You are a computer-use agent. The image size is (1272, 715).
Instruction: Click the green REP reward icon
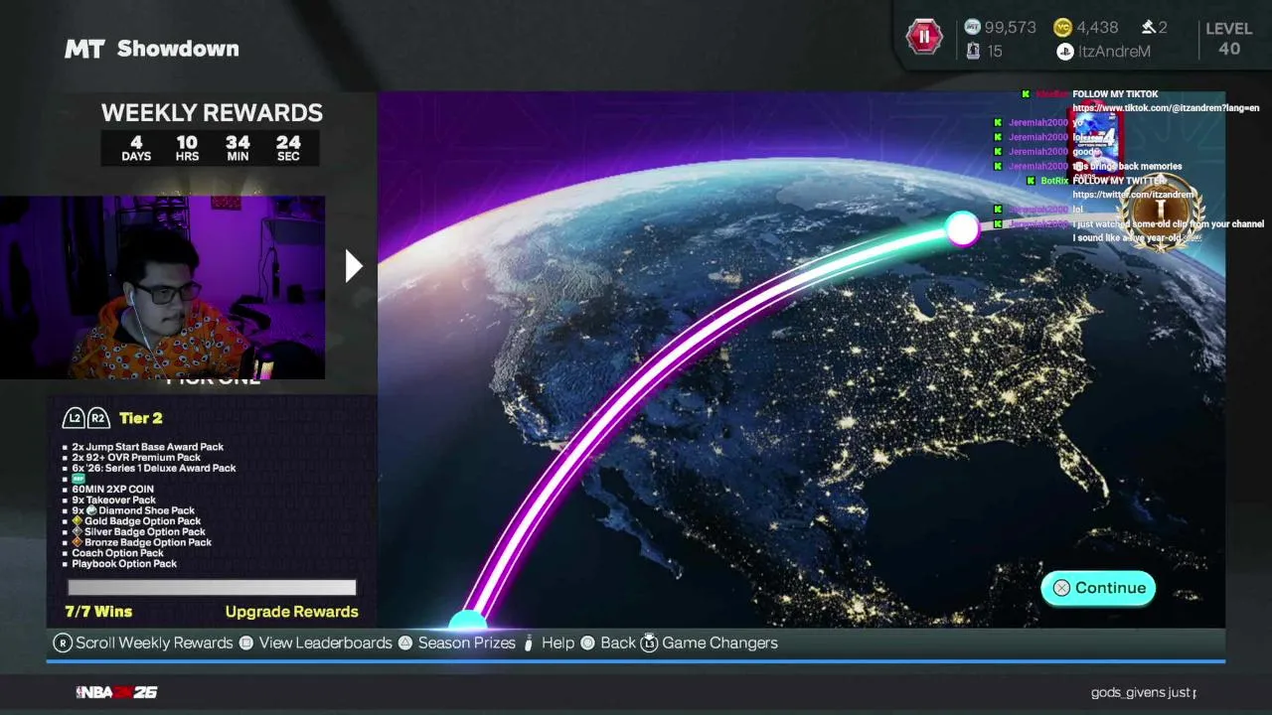point(79,479)
